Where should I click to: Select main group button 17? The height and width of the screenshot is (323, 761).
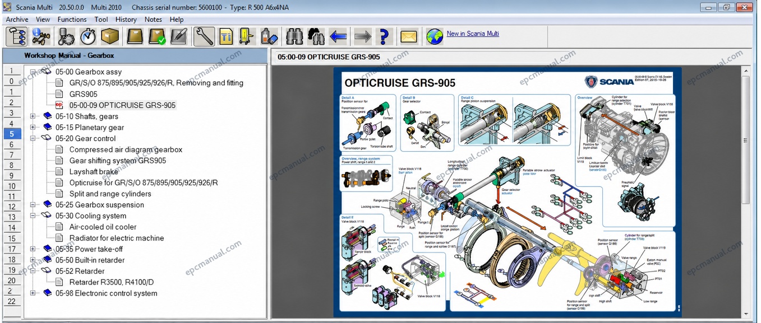click(x=11, y=249)
